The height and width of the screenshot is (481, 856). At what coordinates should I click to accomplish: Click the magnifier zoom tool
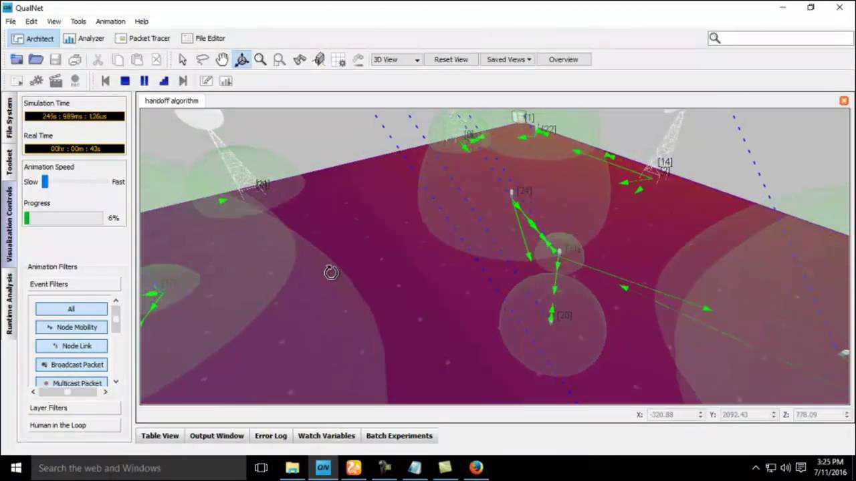(x=260, y=59)
